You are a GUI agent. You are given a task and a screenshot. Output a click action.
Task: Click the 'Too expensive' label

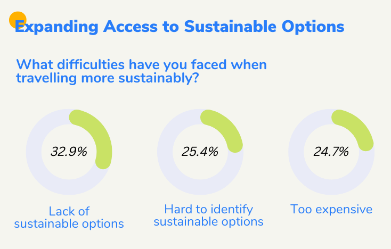pyautogui.click(x=331, y=209)
